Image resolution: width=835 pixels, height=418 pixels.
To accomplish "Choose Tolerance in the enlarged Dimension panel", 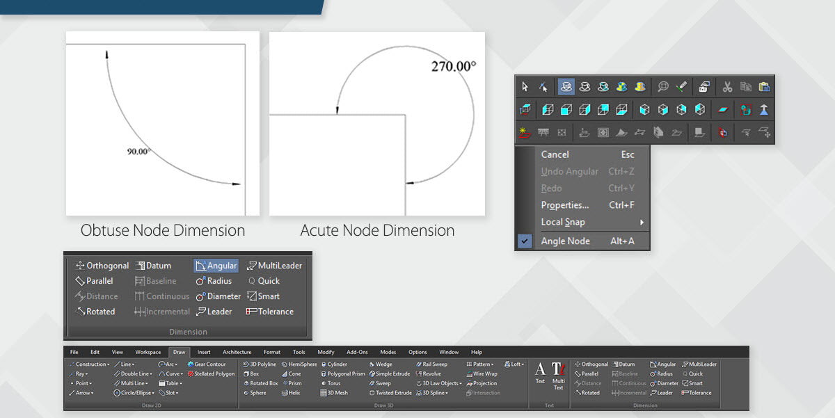I will [x=270, y=312].
